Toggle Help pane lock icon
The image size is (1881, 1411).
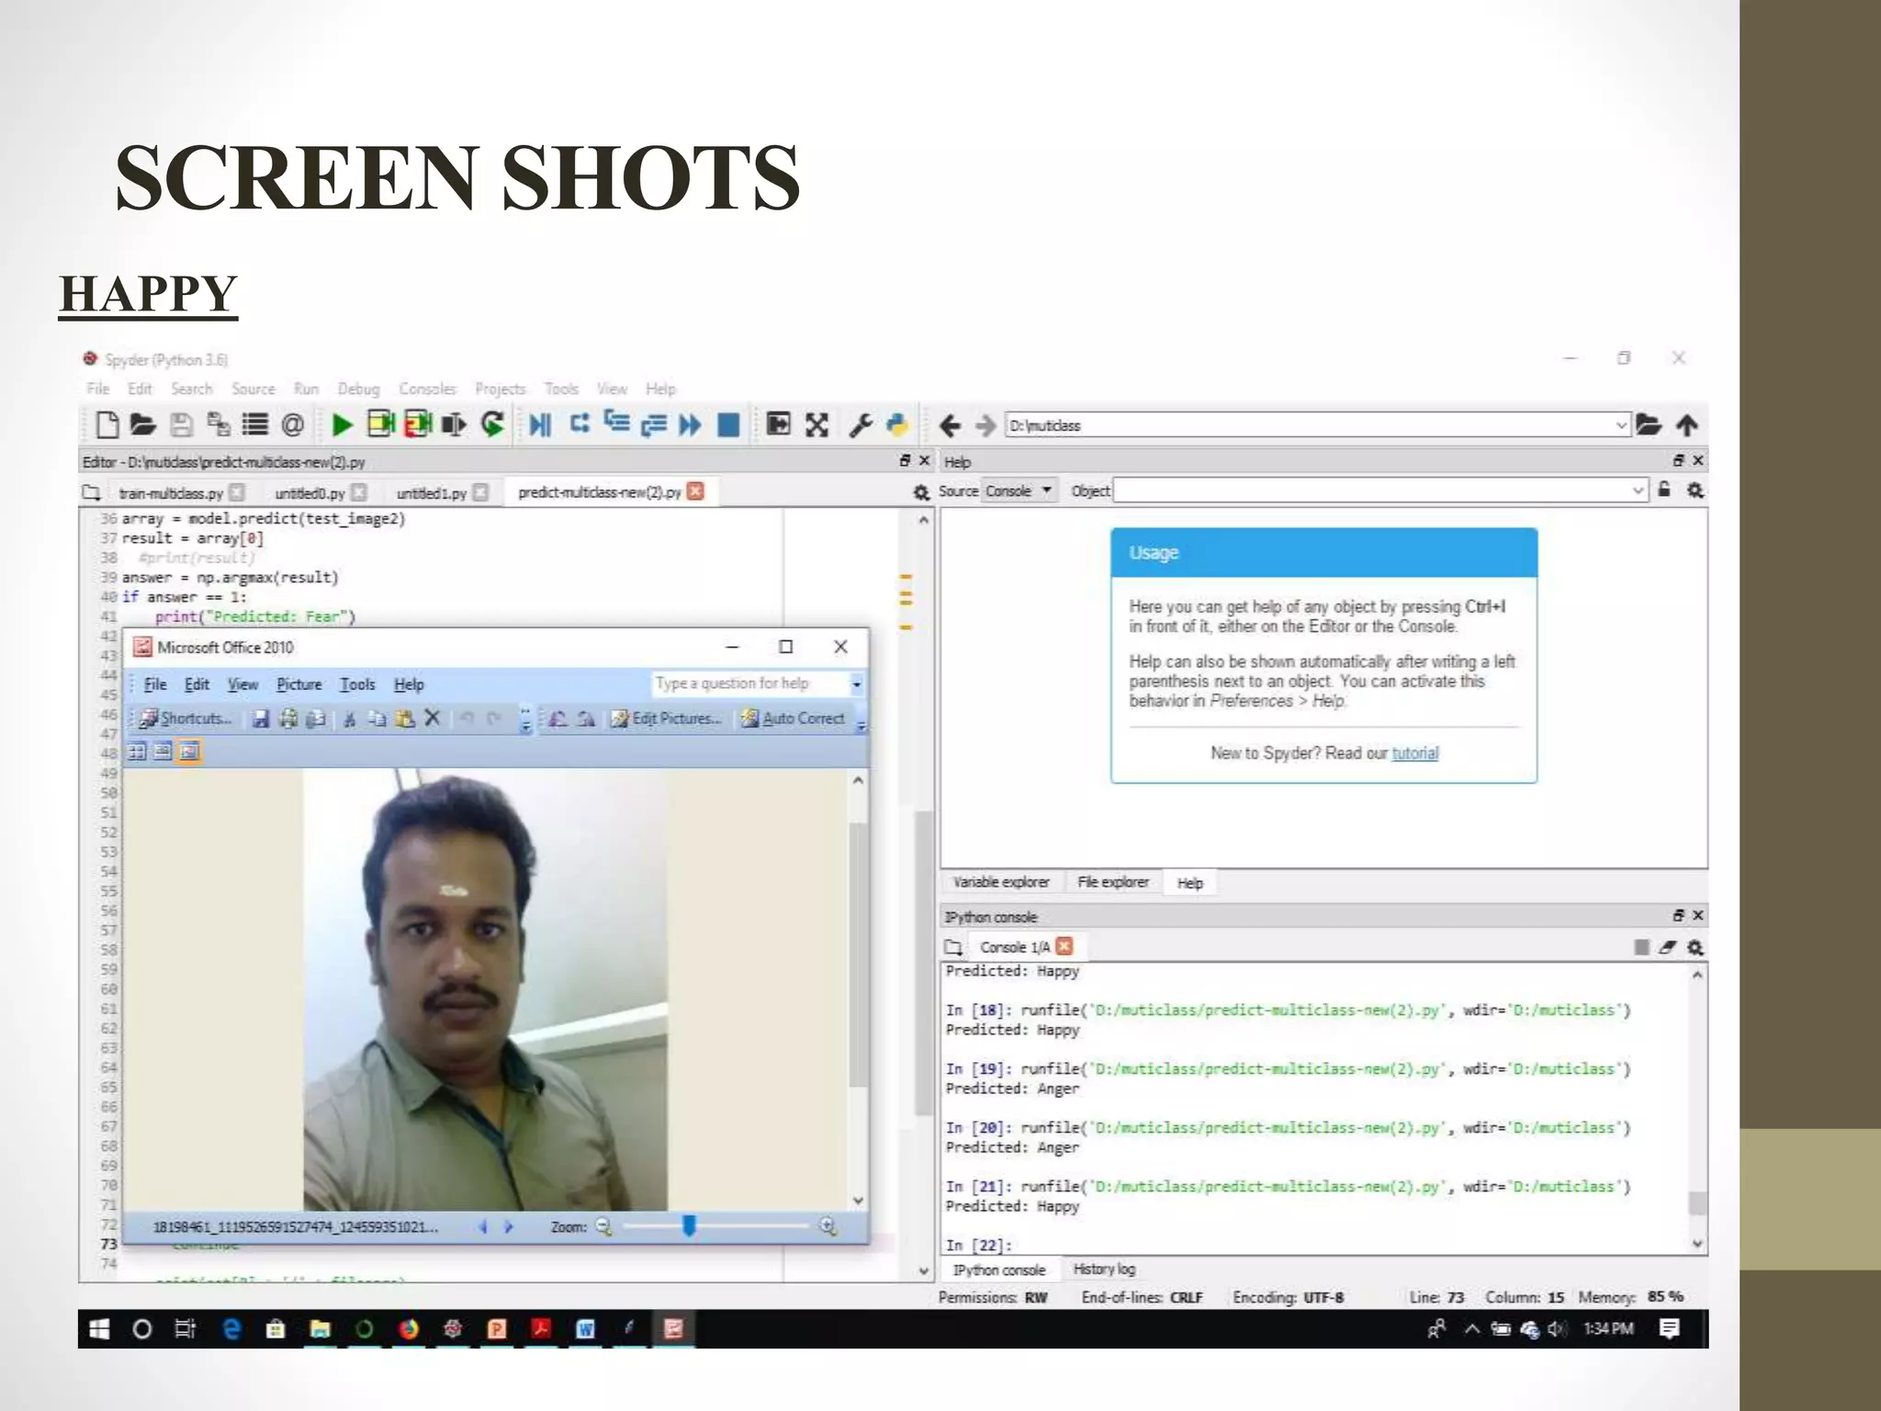point(1664,490)
